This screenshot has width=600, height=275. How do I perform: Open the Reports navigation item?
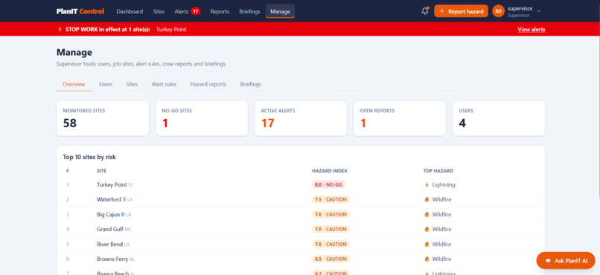220,11
